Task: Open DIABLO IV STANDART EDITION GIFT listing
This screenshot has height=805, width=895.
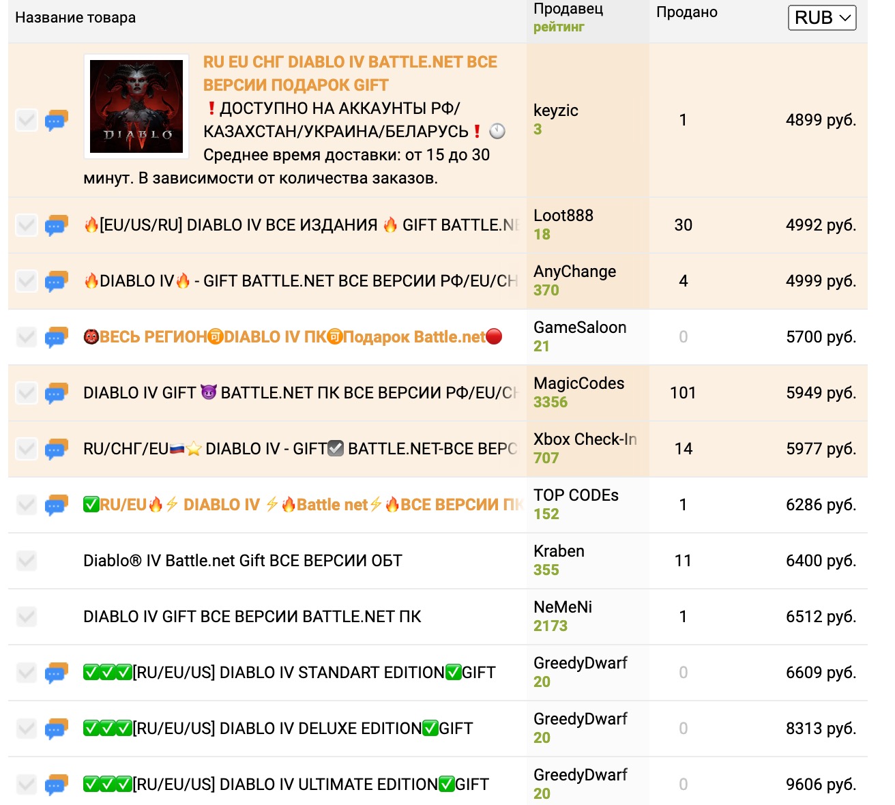Action: tap(289, 673)
